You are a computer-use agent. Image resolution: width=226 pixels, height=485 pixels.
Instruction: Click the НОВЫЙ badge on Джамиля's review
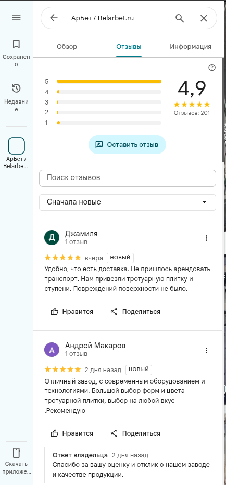120,258
